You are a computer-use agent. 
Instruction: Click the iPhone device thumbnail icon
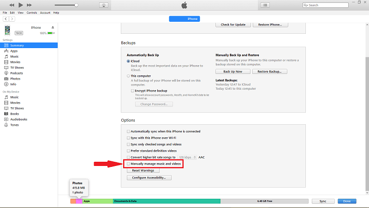(7, 30)
